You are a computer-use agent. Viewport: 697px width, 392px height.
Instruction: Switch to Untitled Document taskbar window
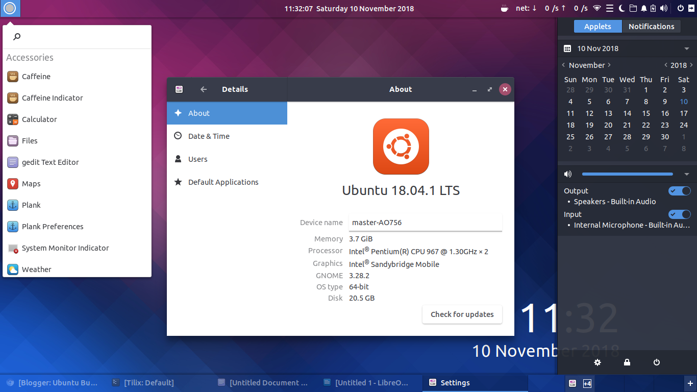coord(264,383)
